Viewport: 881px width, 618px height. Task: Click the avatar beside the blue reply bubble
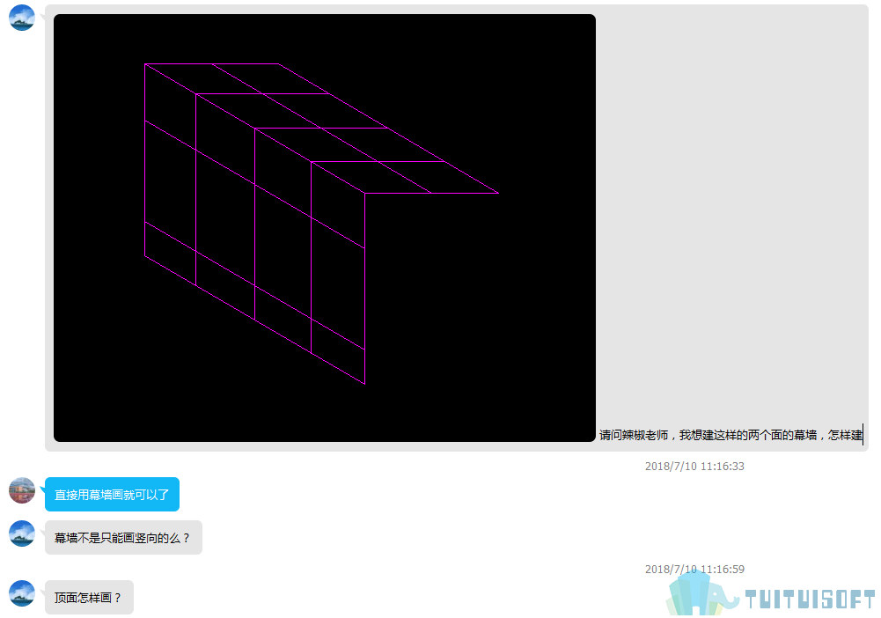(x=22, y=490)
